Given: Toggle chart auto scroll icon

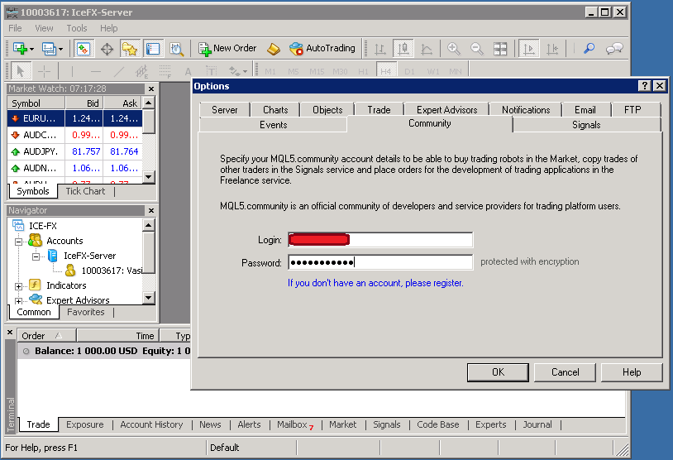Looking at the screenshot, I should click(x=529, y=49).
